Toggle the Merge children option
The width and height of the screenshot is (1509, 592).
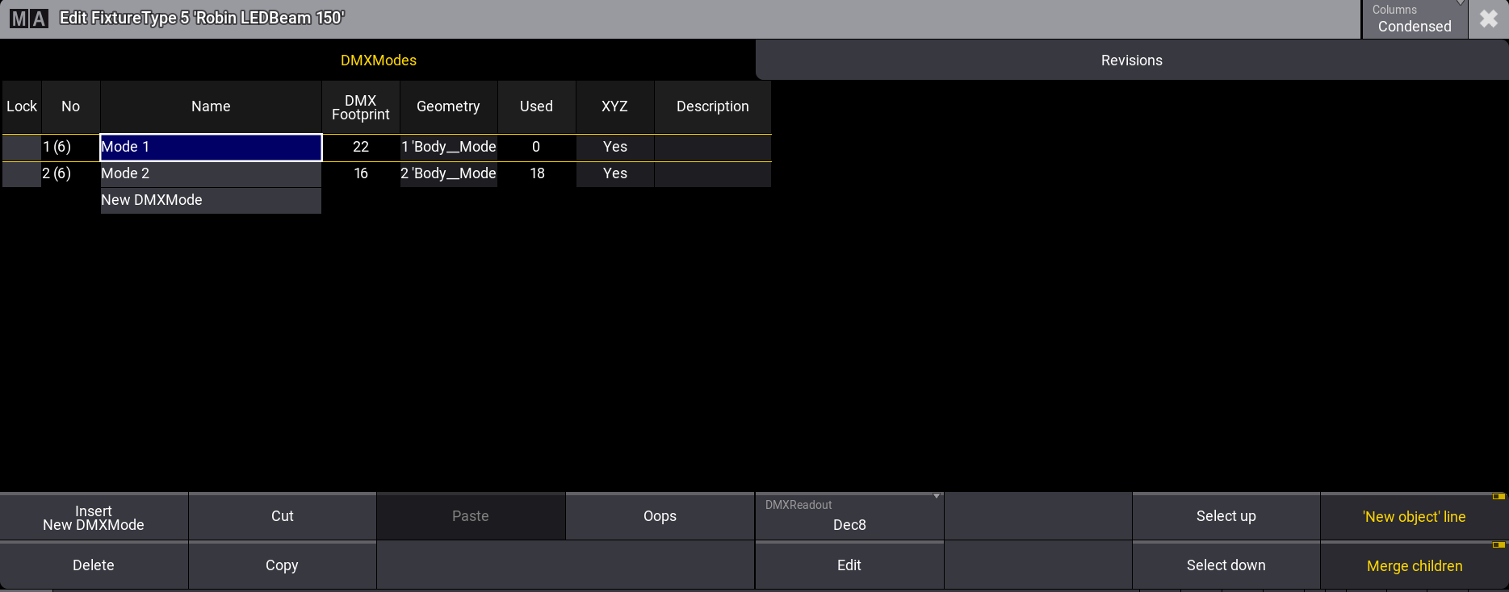(1414, 566)
